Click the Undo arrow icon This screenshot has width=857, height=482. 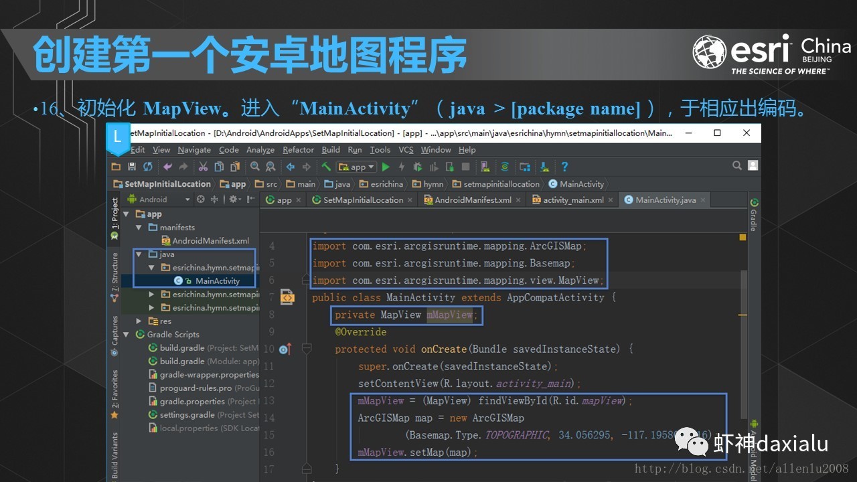coord(167,167)
